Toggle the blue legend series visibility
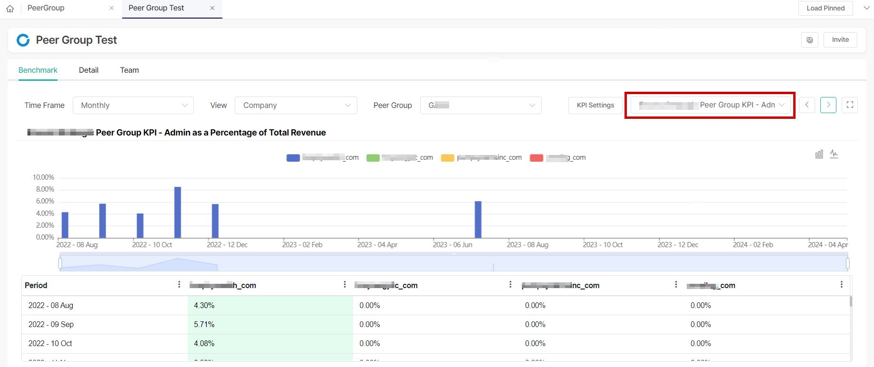The height and width of the screenshot is (367, 874). click(293, 158)
